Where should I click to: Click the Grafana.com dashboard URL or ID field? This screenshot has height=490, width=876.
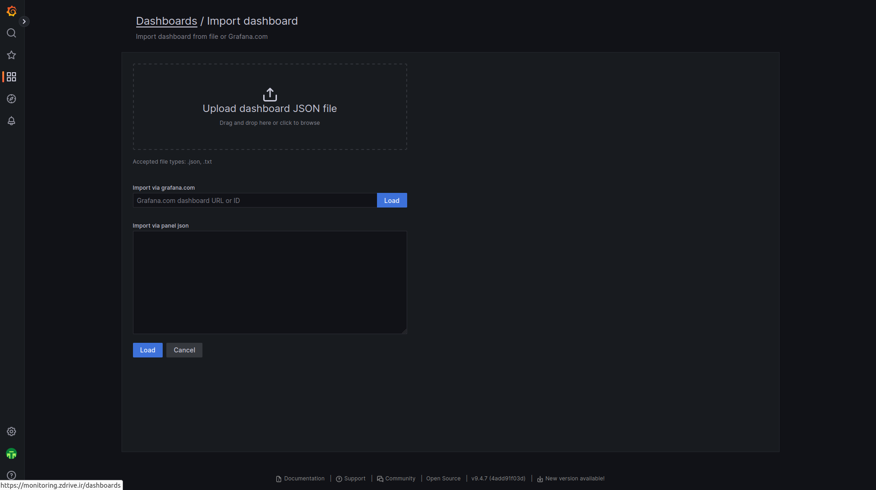(255, 200)
